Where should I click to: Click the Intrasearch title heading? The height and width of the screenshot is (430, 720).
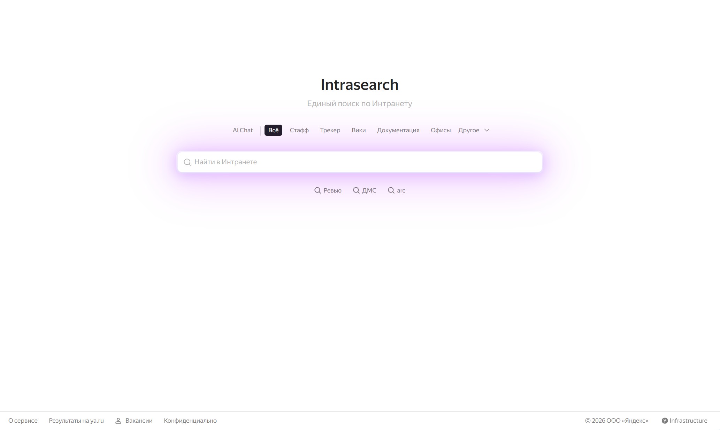[x=360, y=85]
